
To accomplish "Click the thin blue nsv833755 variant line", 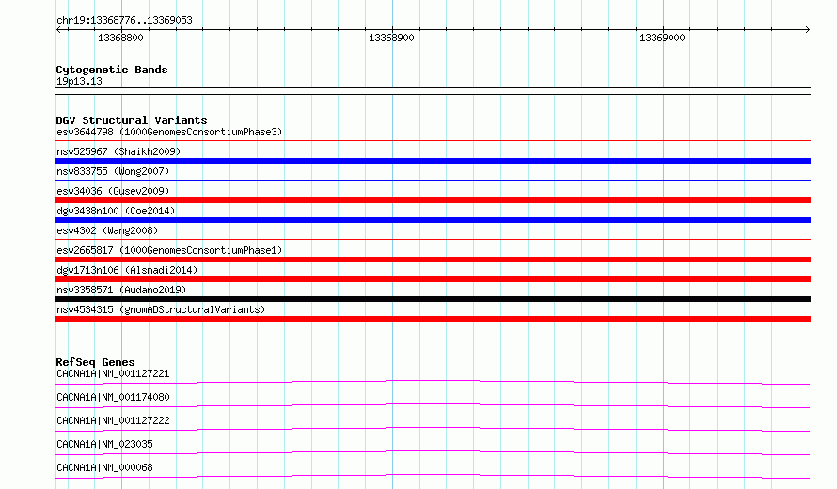I will (x=433, y=181).
